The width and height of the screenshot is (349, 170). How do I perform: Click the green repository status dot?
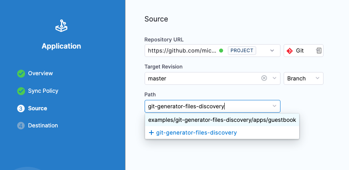[221, 51]
